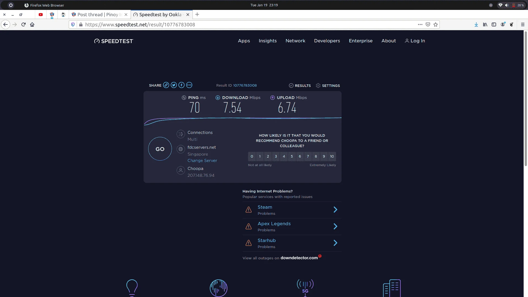Rate recommendation score 6

[300, 156]
